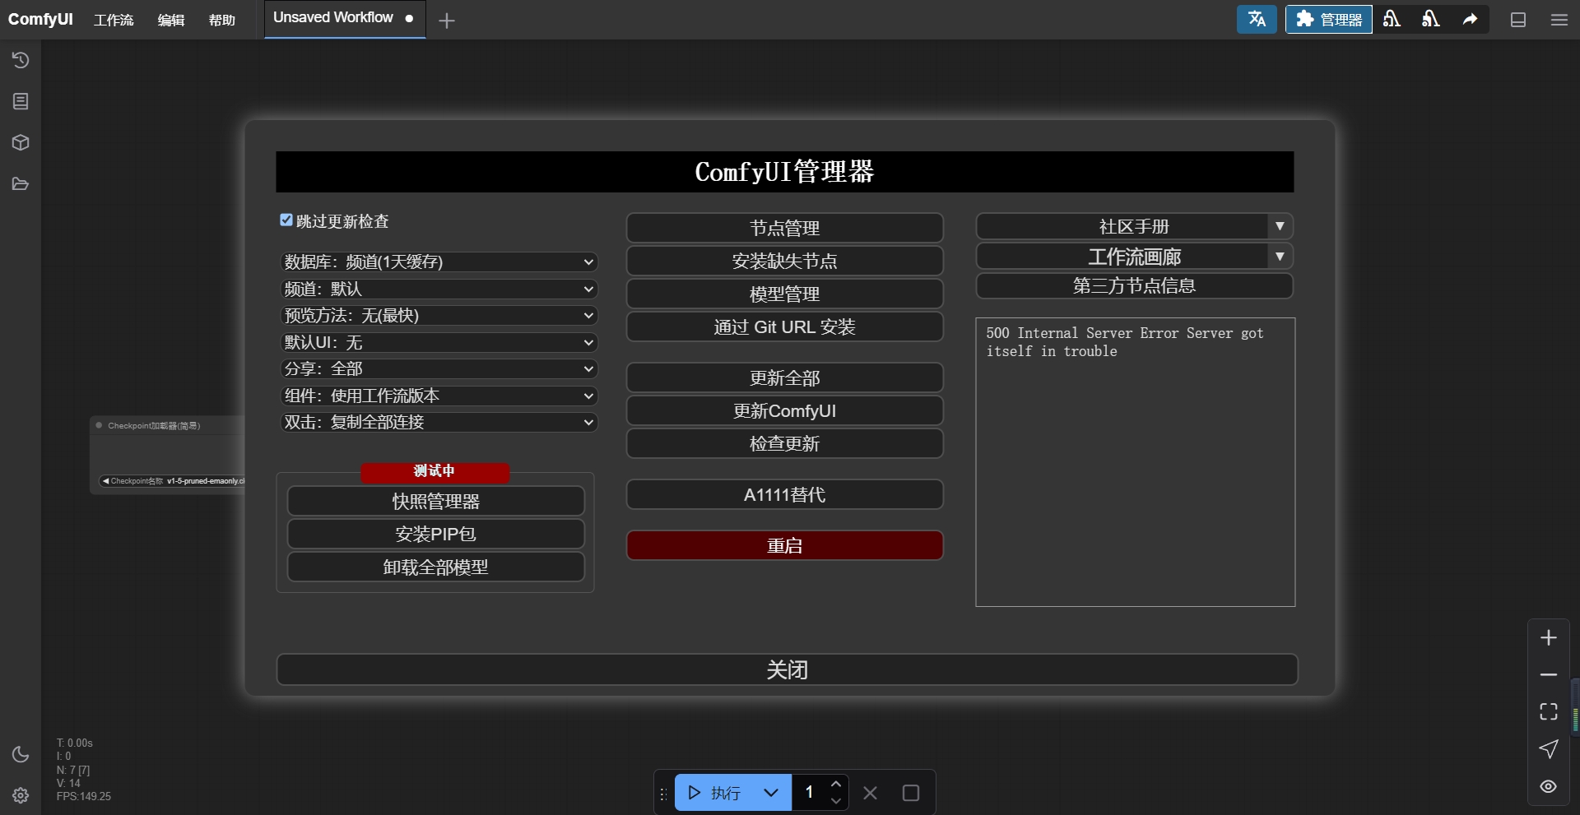Click the 500 Internal Server Error message
This screenshot has height=815, width=1580.
point(1125,342)
